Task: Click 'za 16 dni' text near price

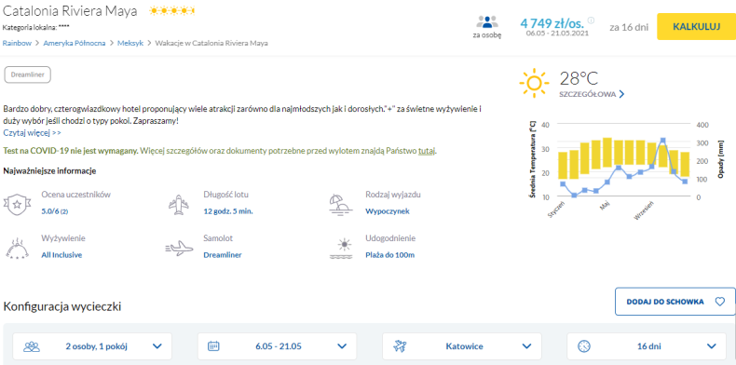Action: point(629,27)
